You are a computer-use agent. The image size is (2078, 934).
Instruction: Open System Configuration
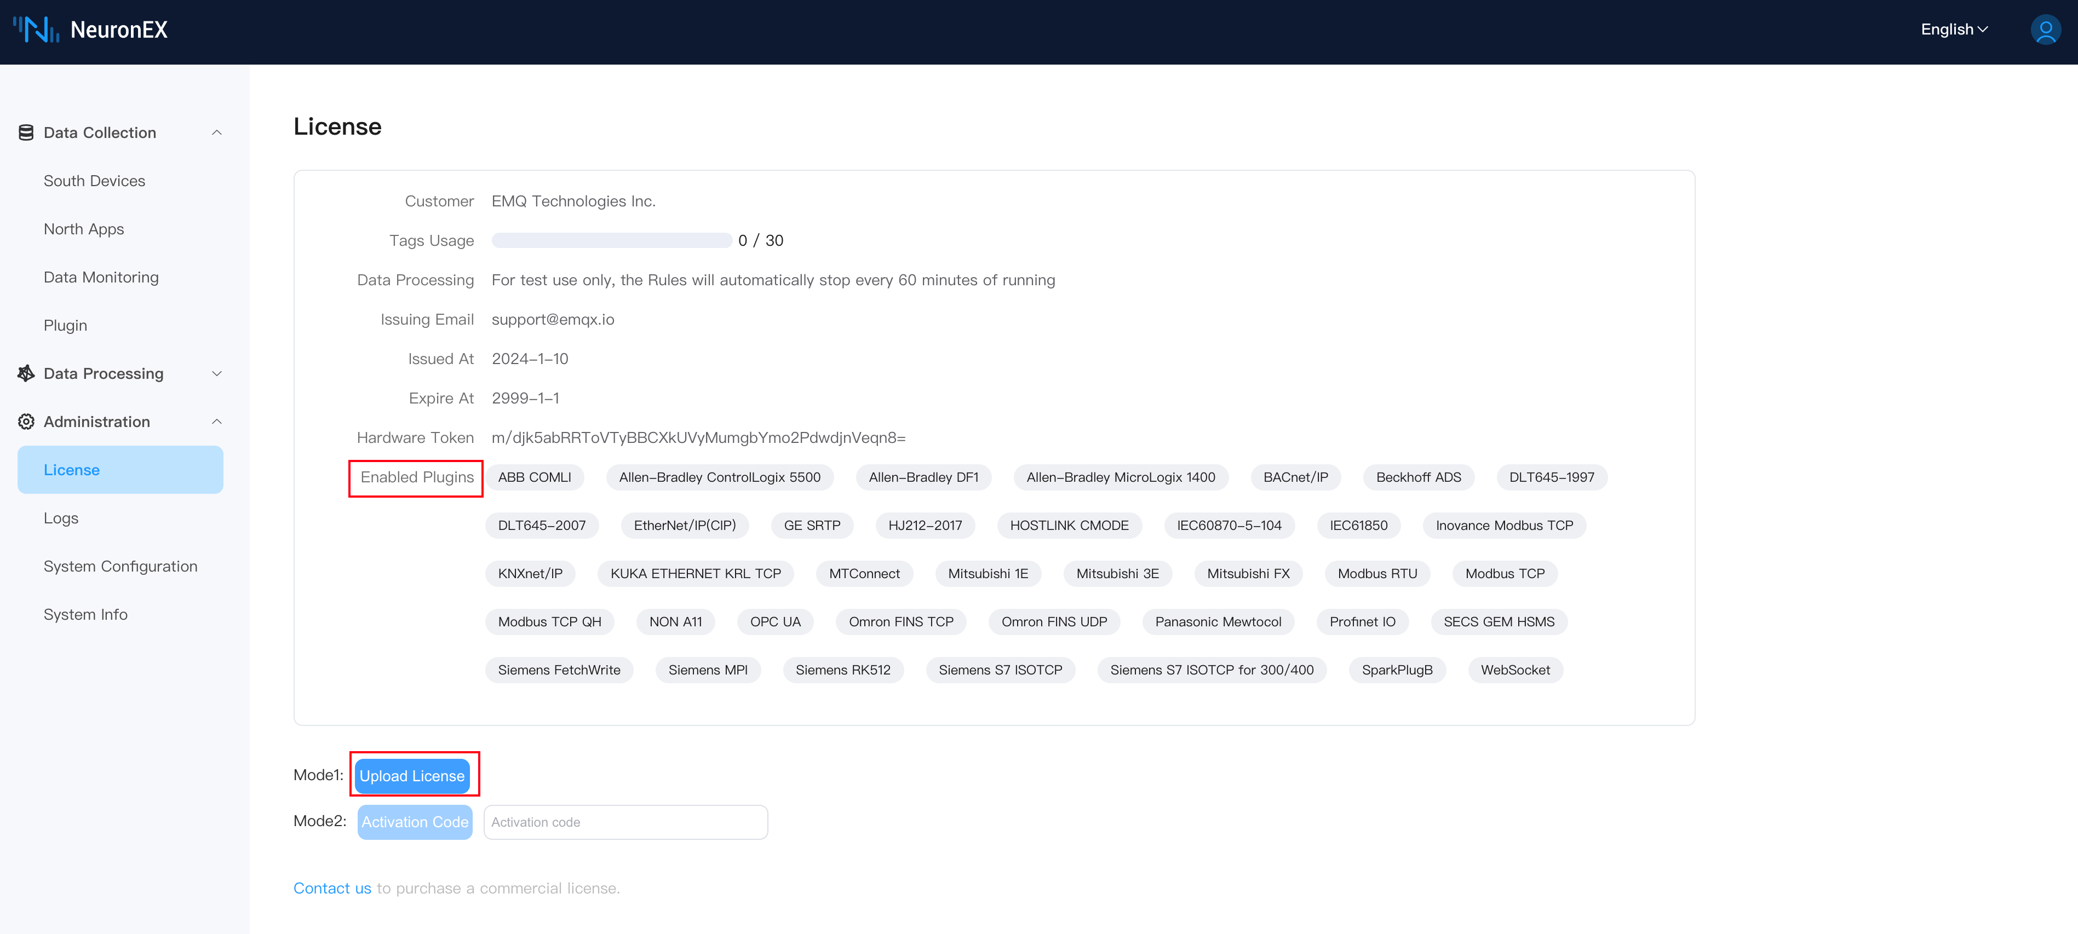120,567
